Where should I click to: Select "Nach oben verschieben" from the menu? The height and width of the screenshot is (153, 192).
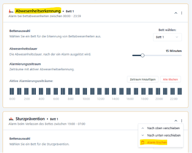163,128
